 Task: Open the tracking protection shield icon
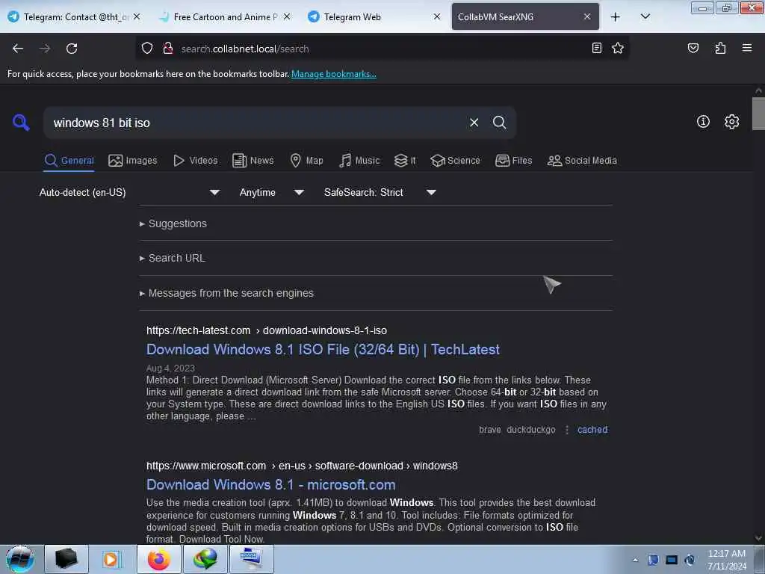[147, 49]
